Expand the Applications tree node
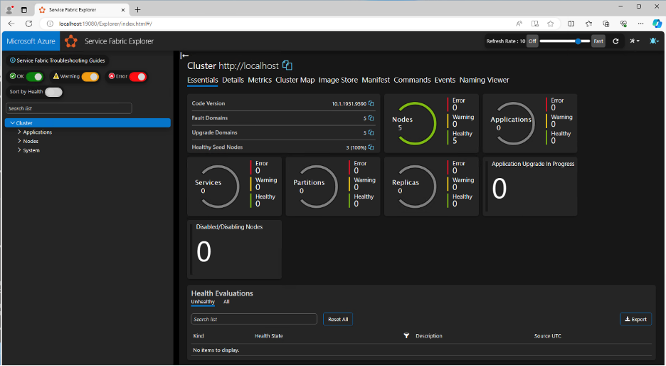Viewport: 666px width, 366px height. pos(19,132)
